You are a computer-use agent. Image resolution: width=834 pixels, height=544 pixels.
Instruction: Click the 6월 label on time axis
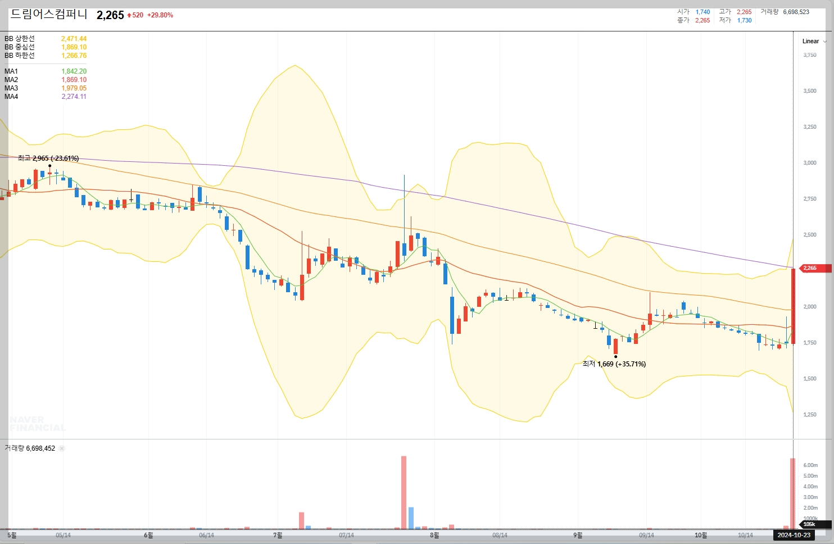click(x=148, y=535)
